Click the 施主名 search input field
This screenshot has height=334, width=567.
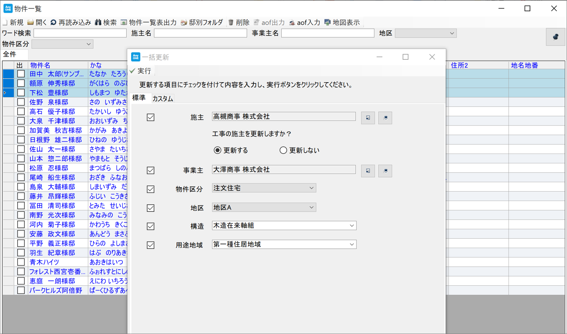coord(200,33)
